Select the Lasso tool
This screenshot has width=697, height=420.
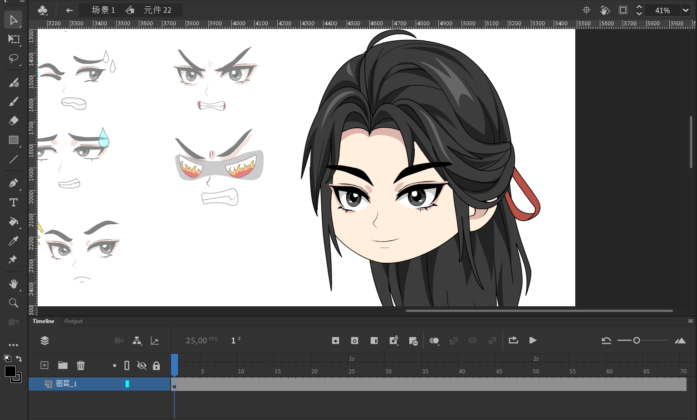(x=13, y=58)
